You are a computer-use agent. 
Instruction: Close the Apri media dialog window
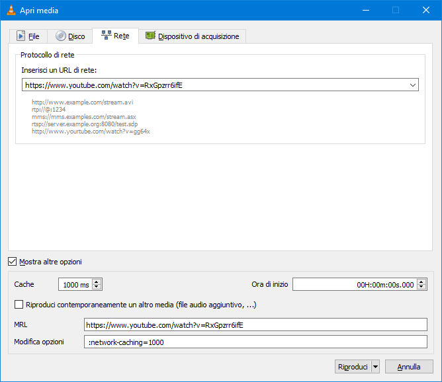pos(426,10)
